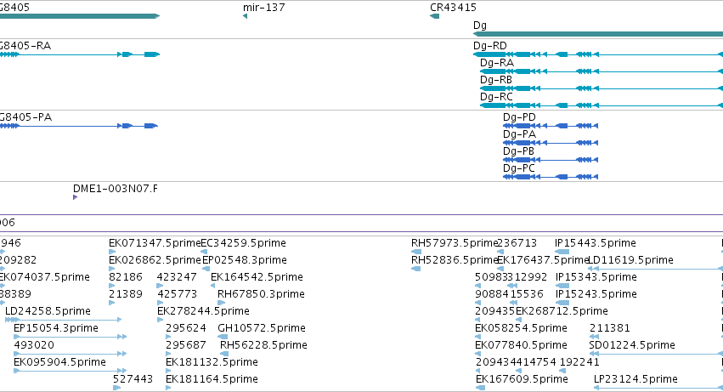This screenshot has height=392, width=723.
Task: Select the EK167609.5prime EST glyph
Action: [480, 388]
